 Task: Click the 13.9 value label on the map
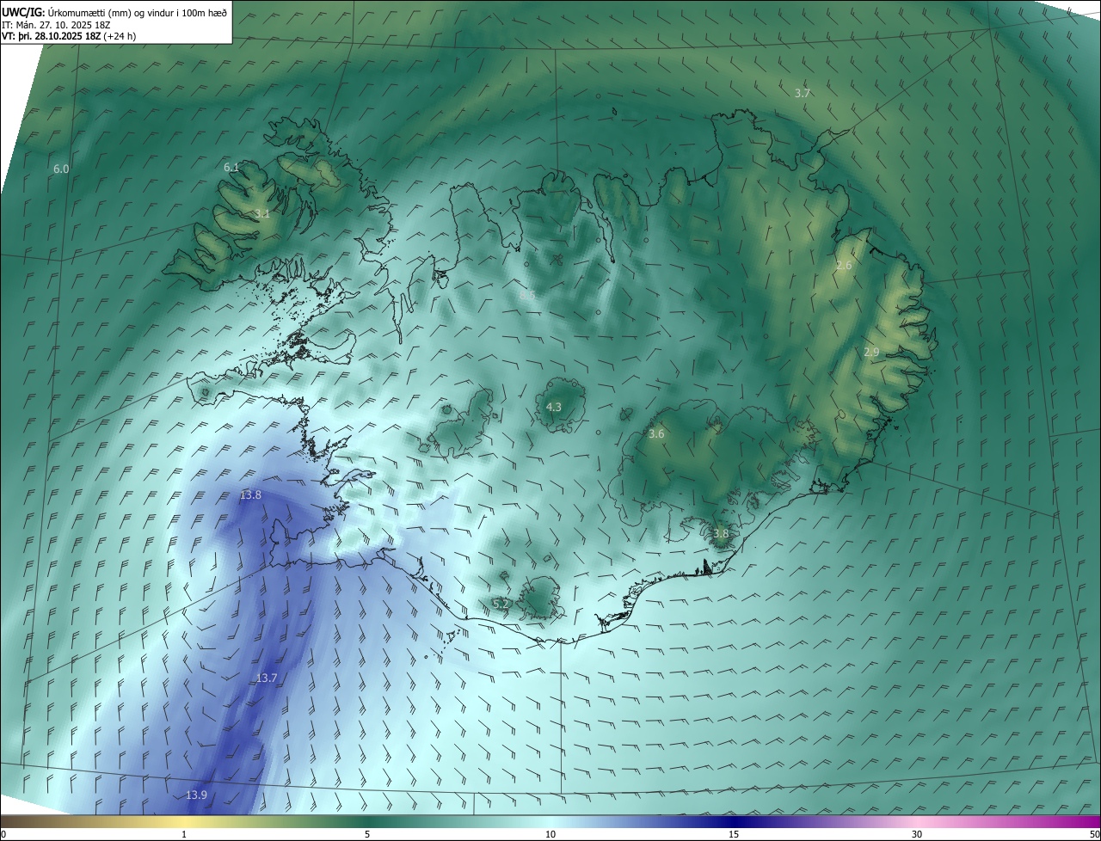pyautogui.click(x=196, y=795)
